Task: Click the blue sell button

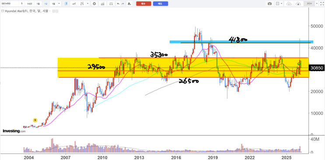Action: 161,3
